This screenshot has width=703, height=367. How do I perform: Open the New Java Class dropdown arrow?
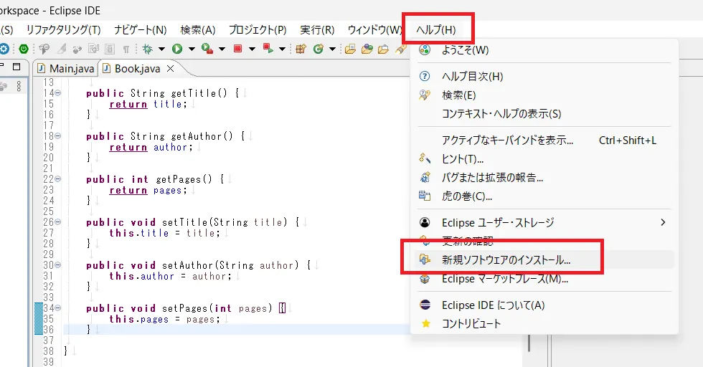tap(332, 49)
